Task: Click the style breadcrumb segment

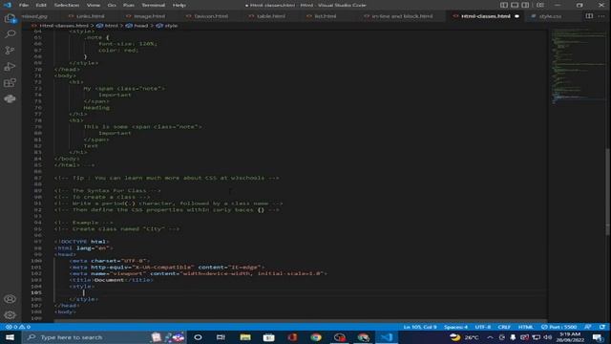Action: (x=171, y=26)
